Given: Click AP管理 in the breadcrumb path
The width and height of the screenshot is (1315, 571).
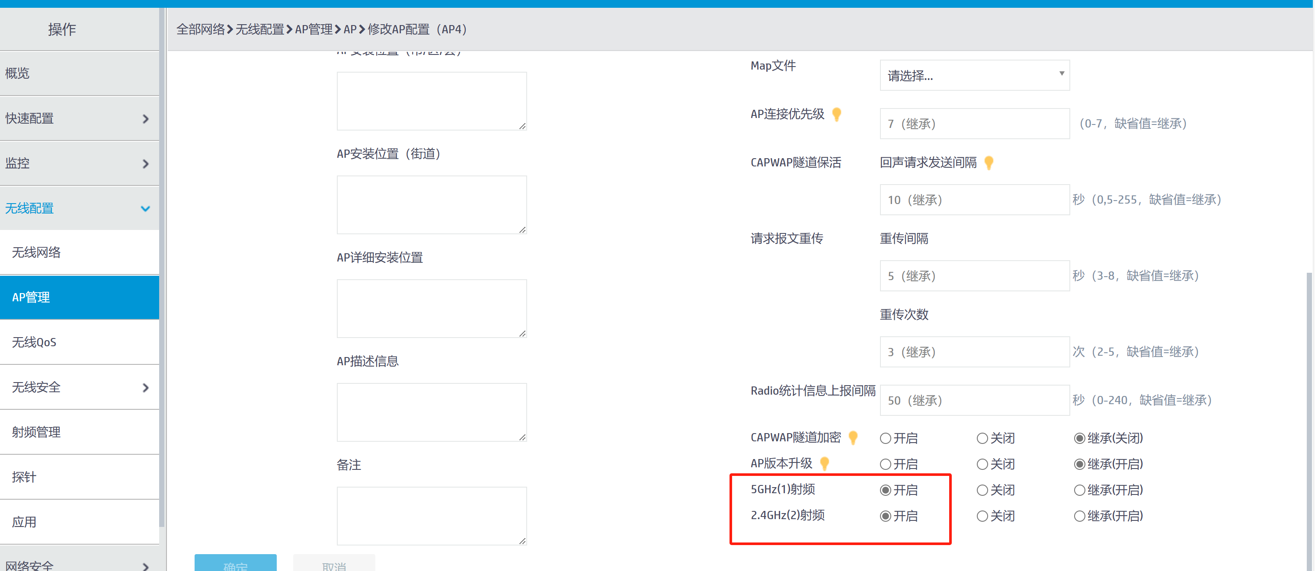Looking at the screenshot, I should tap(314, 29).
